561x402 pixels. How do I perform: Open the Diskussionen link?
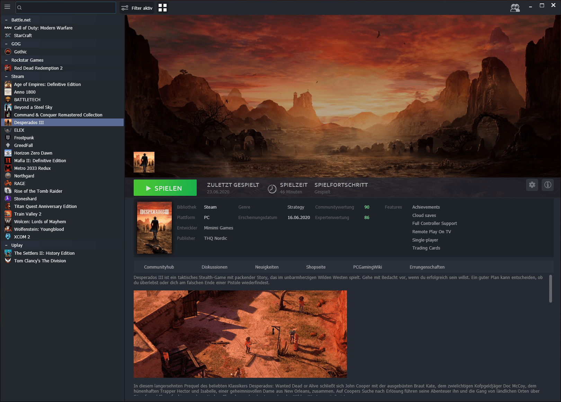coord(215,267)
